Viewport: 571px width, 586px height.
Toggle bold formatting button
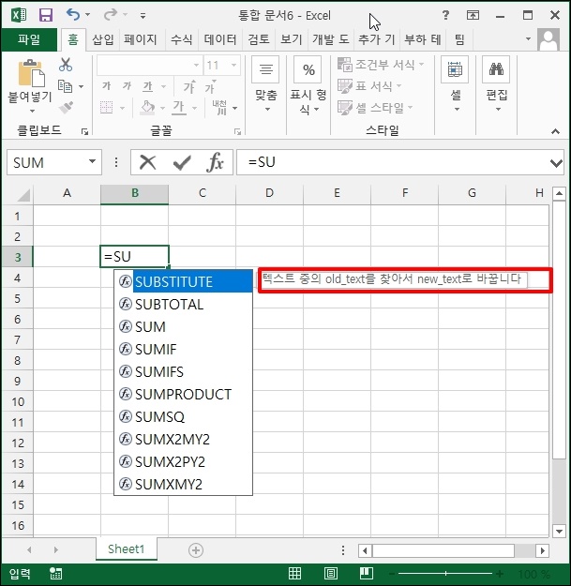point(107,86)
